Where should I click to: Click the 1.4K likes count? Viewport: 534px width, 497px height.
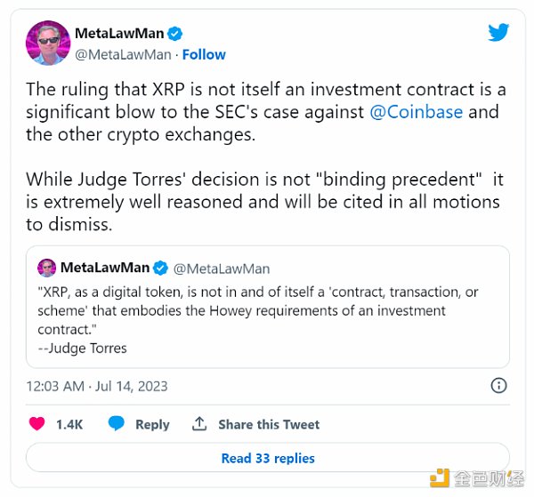[x=69, y=424]
